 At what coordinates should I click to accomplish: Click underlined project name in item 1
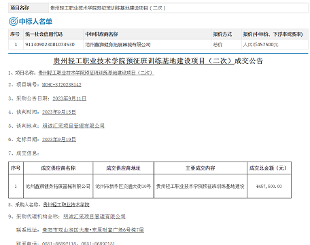pyautogui.click(x=97, y=73)
